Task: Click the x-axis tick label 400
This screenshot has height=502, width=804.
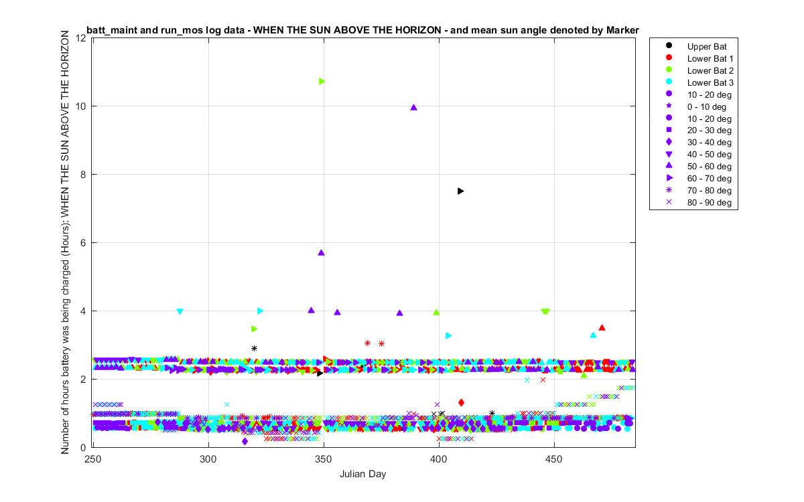Action: click(x=439, y=460)
